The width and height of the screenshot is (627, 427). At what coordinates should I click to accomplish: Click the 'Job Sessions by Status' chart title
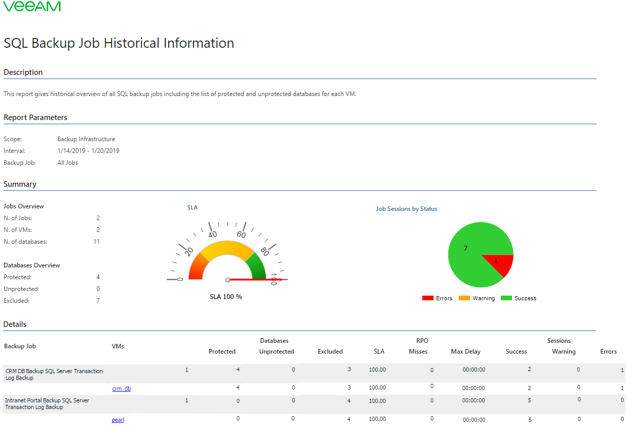(406, 209)
